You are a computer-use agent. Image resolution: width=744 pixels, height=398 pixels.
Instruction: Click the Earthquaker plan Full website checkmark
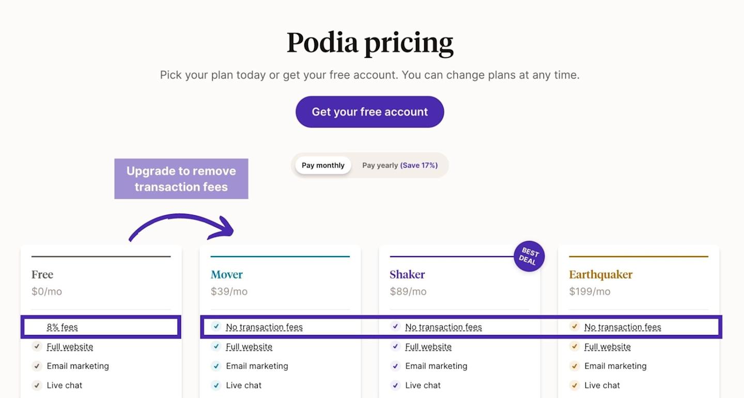coord(574,346)
